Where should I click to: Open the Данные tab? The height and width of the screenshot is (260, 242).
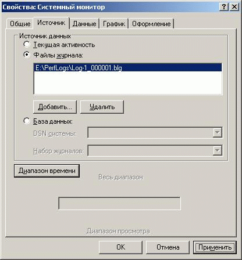point(84,24)
